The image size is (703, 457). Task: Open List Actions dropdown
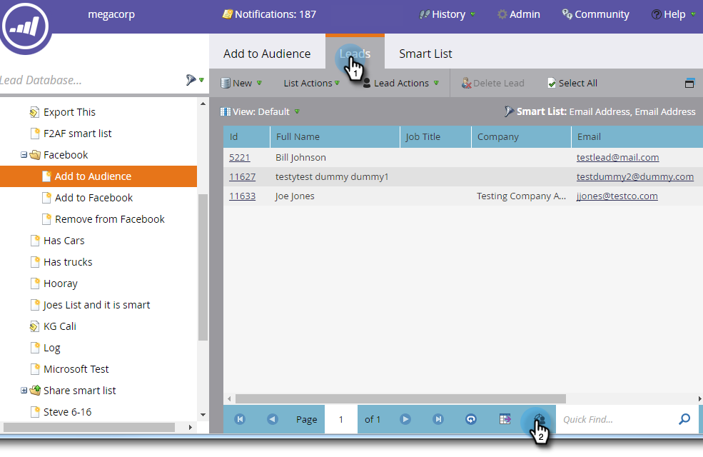click(312, 83)
